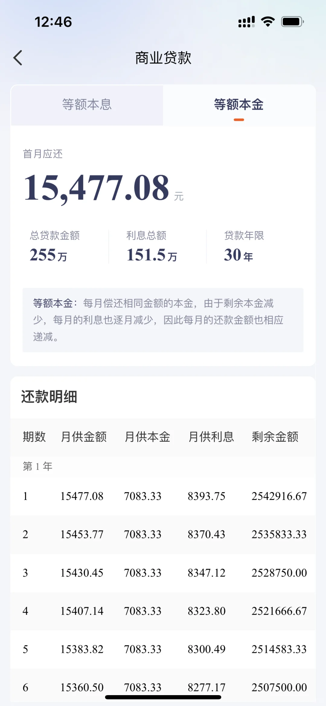Select the 等额本金 tab

(x=239, y=105)
